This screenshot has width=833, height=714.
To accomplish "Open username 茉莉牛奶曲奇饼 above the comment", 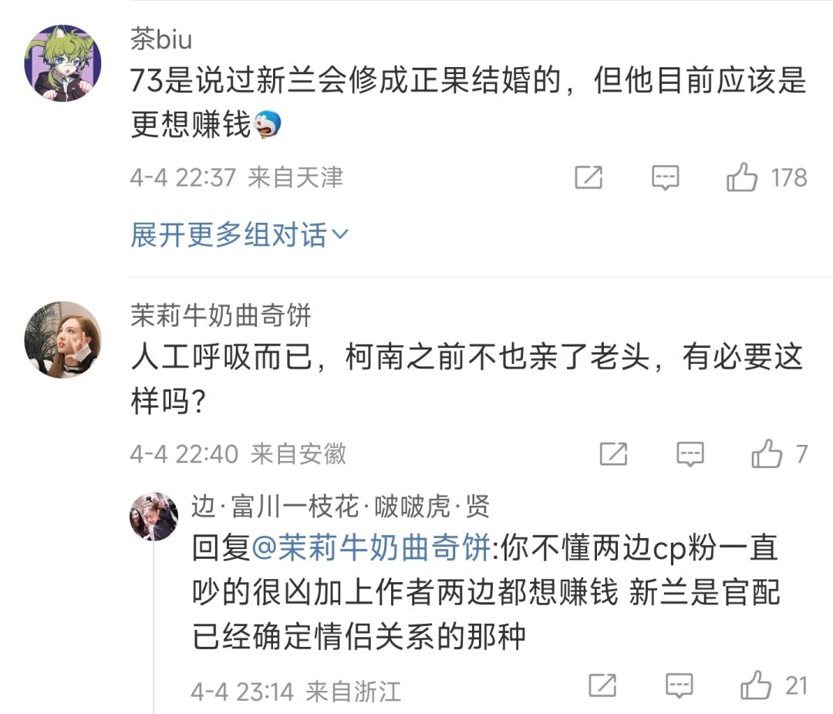I will coord(221,315).
